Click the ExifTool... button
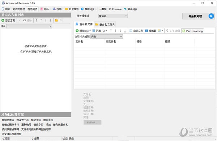217x141 pixels. [x=92, y=122]
